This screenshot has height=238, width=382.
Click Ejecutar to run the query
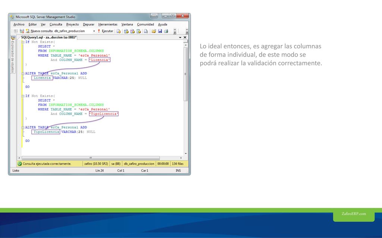(x=106, y=31)
